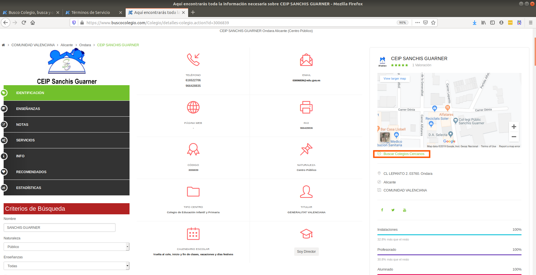Image resolution: width=536 pixels, height=275 pixels.
Task: Reload the current page
Action: (24, 23)
